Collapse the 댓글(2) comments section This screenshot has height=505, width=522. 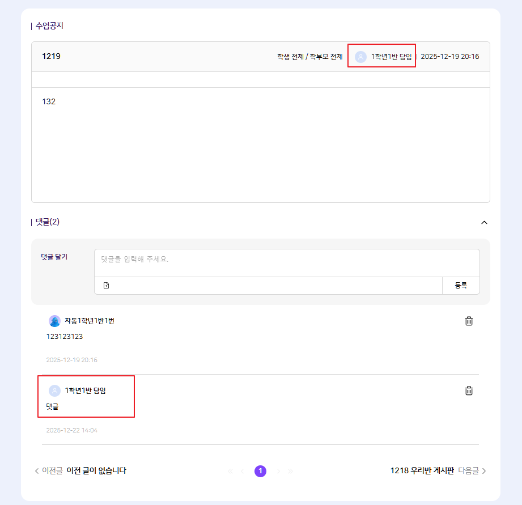pos(484,222)
